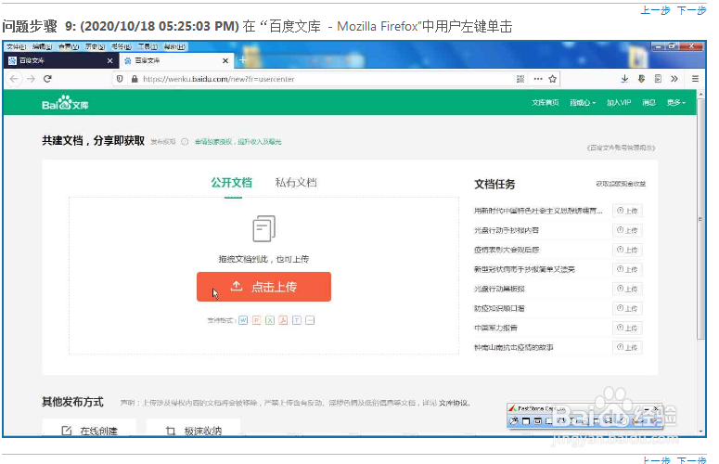Click the last supported-format icon after TXT
Image resolution: width=719 pixels, height=464 pixels.
pyautogui.click(x=310, y=320)
